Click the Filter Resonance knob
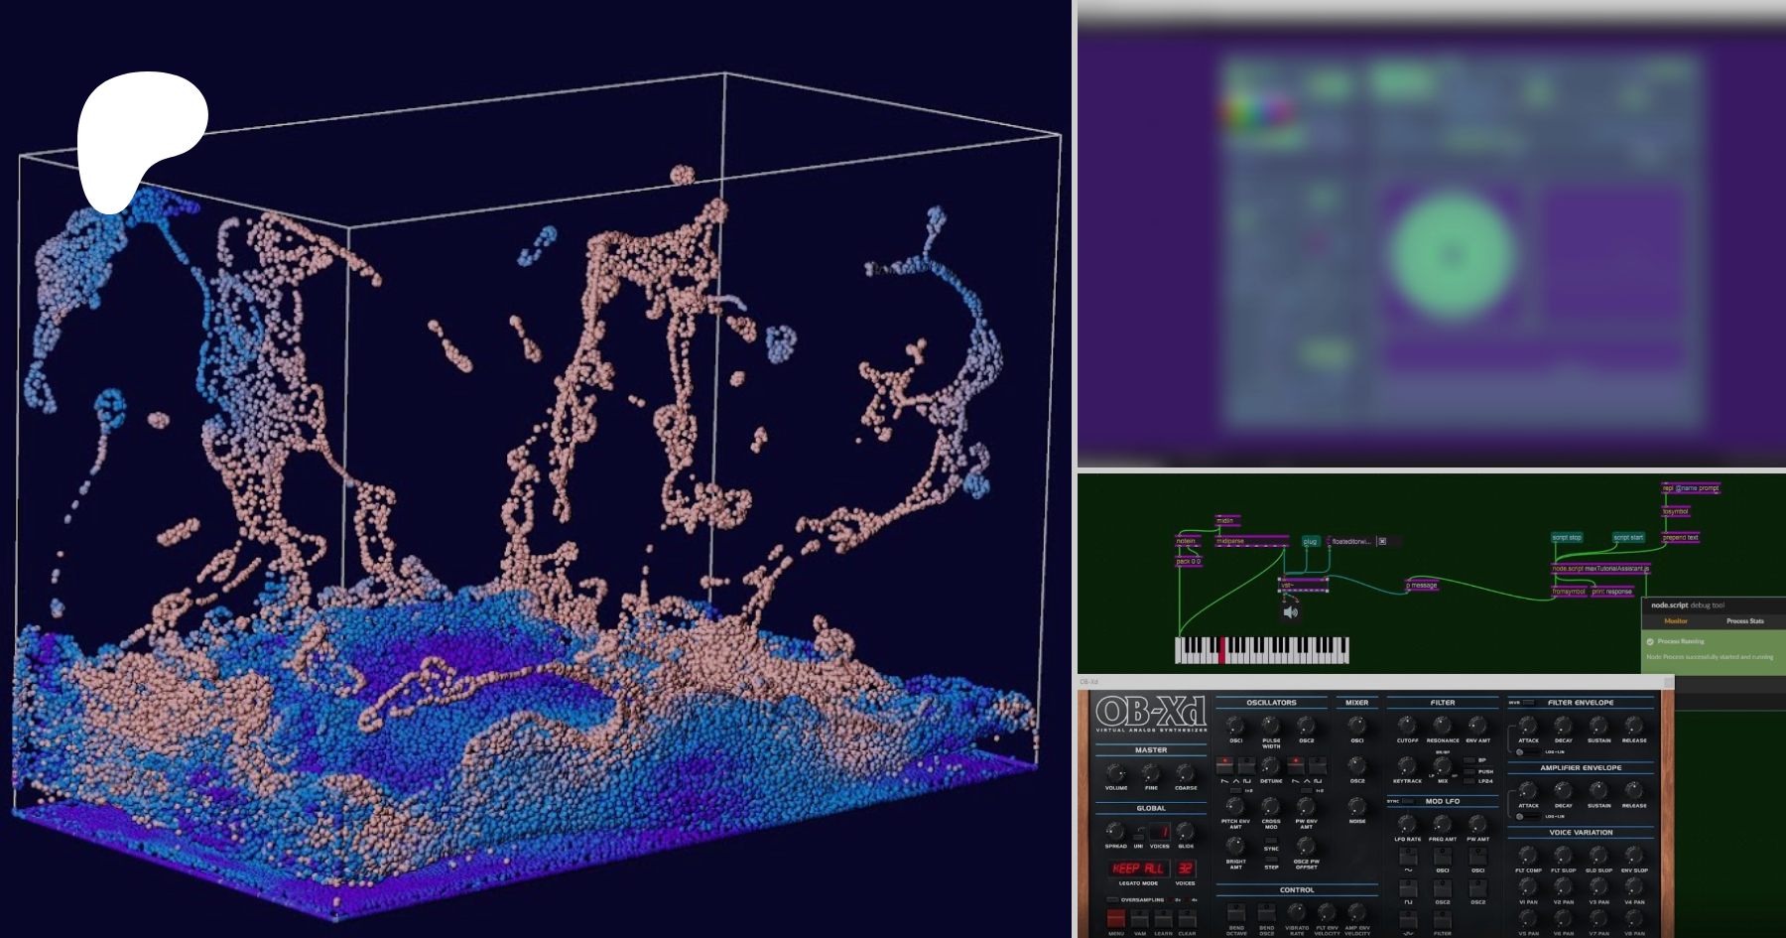 pos(1442,726)
